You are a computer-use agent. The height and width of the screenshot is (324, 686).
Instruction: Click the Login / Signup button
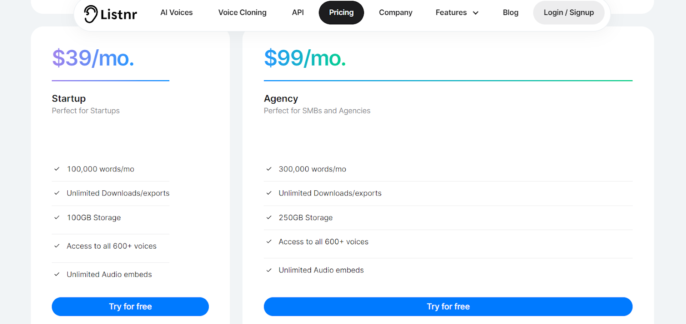click(569, 13)
